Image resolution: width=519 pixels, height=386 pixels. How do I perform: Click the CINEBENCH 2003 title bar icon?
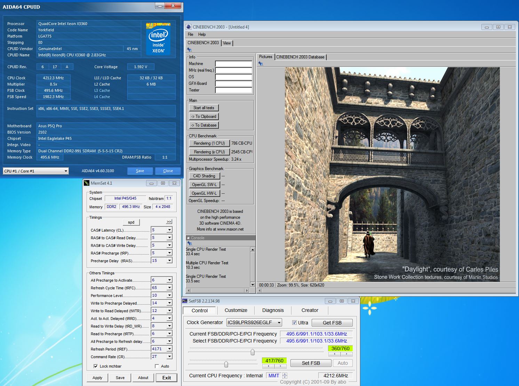click(x=189, y=27)
